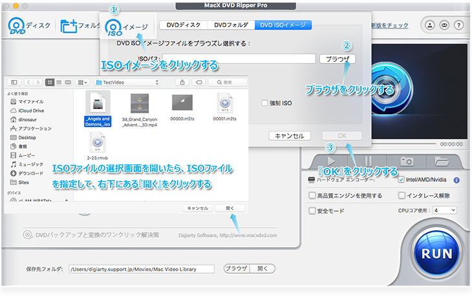Switch file dialog to icon view

tap(50, 82)
